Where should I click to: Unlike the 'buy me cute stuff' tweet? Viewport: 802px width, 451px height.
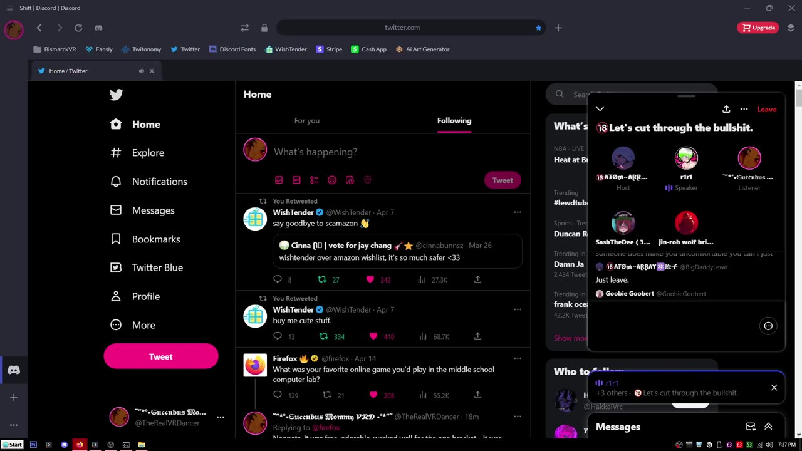click(x=373, y=336)
